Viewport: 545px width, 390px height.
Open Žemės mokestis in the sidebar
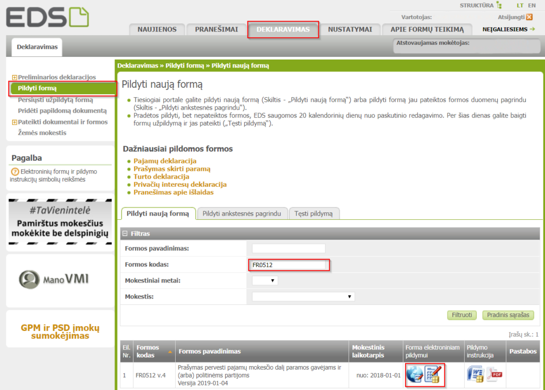[x=42, y=133]
